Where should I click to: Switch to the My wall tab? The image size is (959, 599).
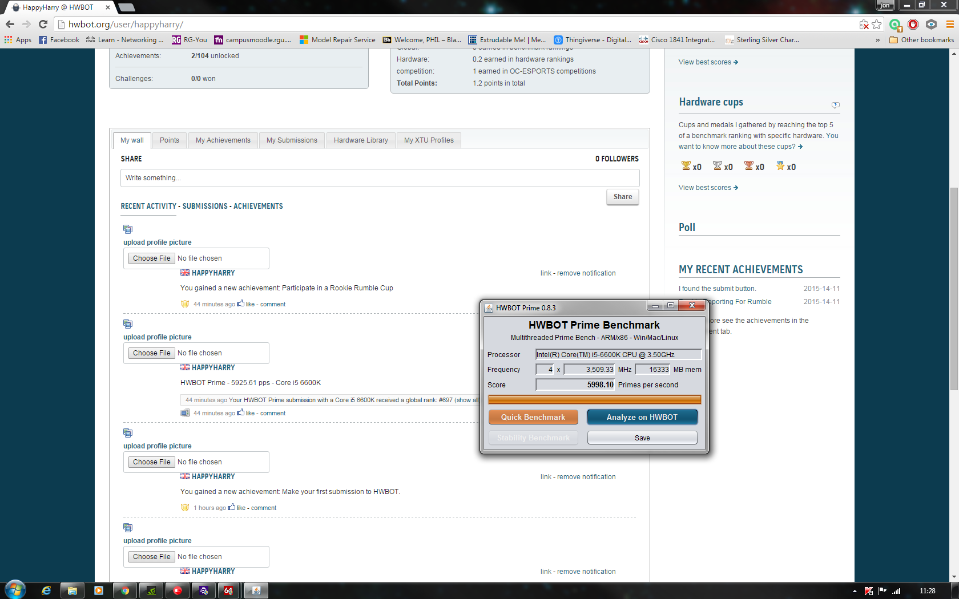pyautogui.click(x=132, y=140)
